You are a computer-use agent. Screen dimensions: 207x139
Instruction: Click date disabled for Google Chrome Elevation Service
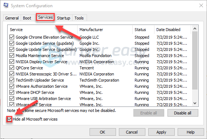click(172, 37)
